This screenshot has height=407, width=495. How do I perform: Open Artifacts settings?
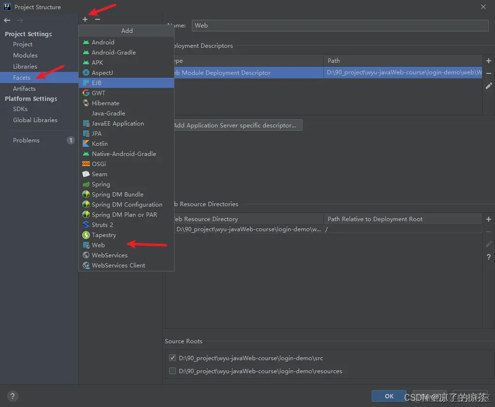[24, 88]
